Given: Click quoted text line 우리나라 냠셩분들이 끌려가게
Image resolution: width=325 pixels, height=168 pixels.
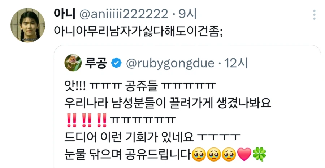Looking at the screenshot, I should pyautogui.click(x=139, y=103).
